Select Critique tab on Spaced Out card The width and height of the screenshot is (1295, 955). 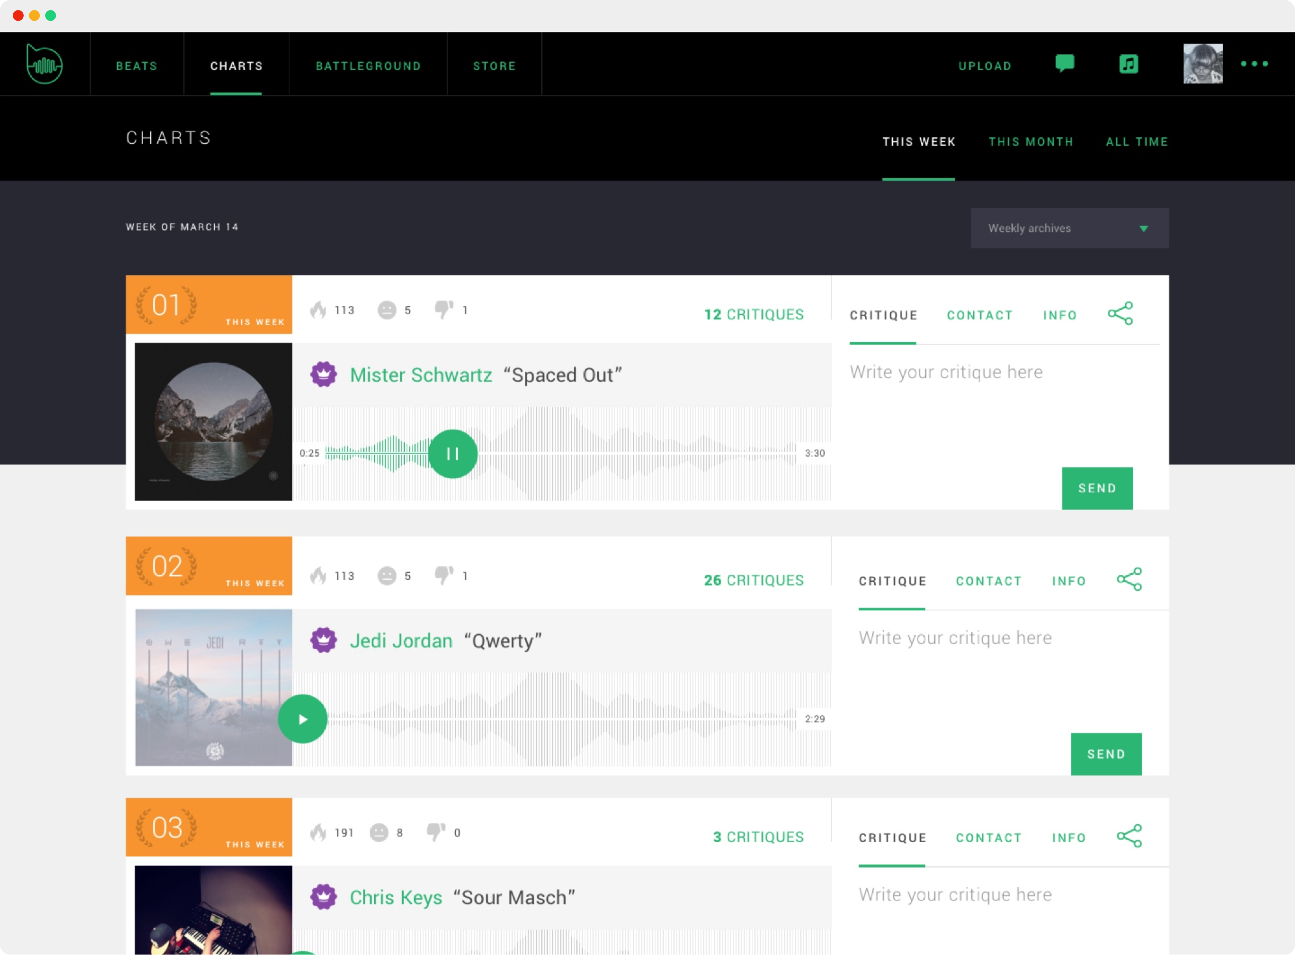click(883, 315)
